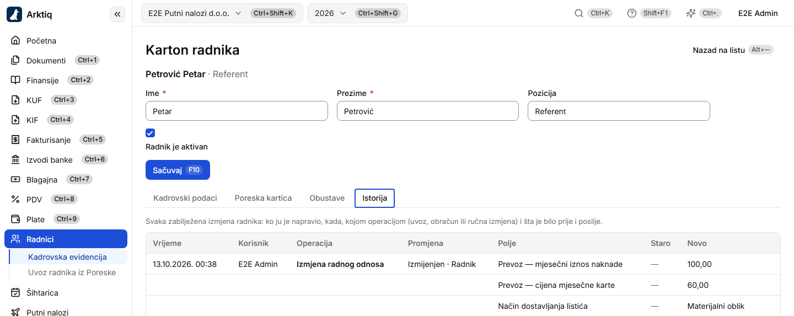Open Kadrovska evidencija submenu item

68,257
